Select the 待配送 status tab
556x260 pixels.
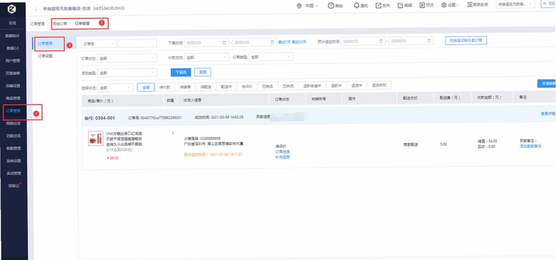(x=206, y=86)
